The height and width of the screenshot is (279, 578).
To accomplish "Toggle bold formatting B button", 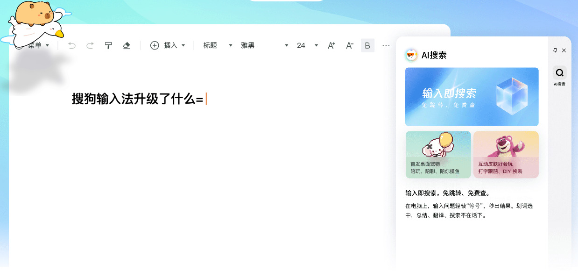I will 367,45.
